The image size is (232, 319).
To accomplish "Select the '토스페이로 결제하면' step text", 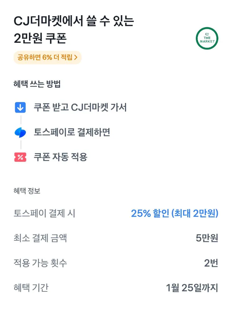I will (72, 132).
